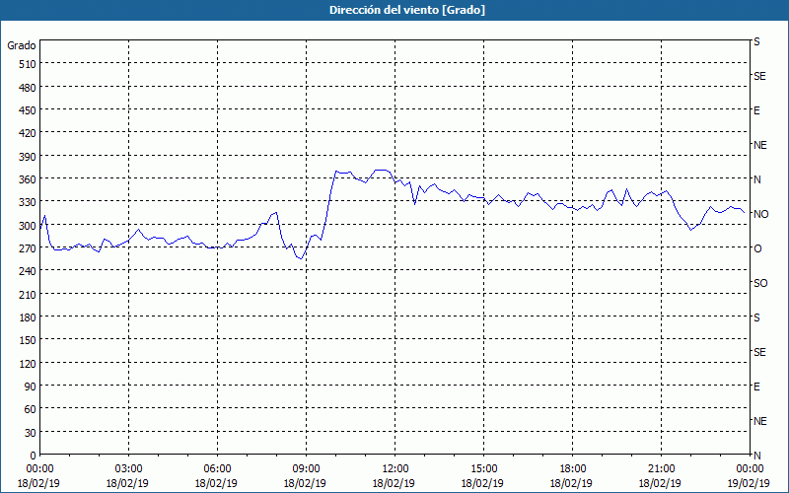Click the 'NO' compass label on right axis
Screen dimensions: 789x493
click(x=760, y=214)
